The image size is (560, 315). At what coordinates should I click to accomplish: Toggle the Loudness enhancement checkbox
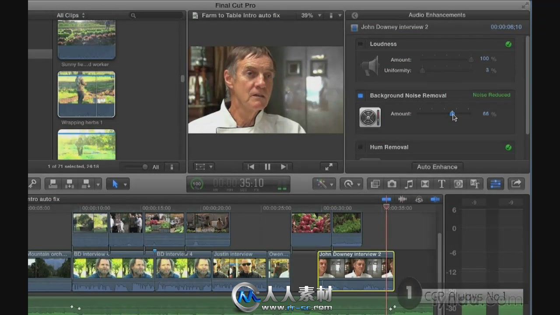(360, 44)
